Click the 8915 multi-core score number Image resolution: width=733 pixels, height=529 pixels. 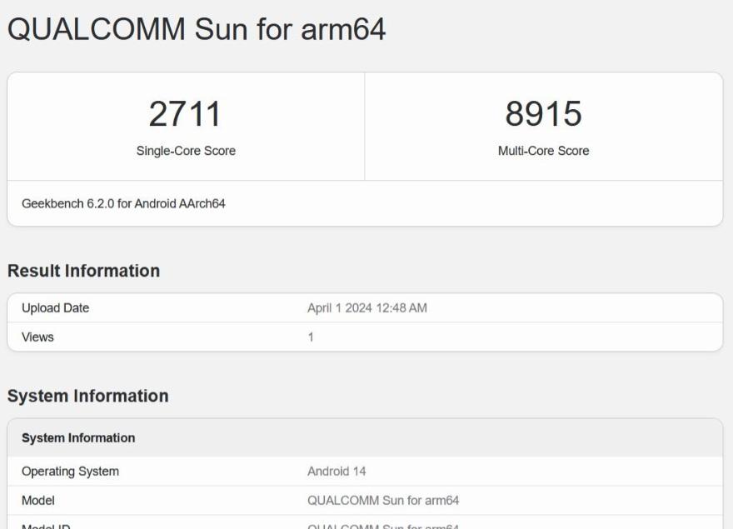[x=543, y=114]
